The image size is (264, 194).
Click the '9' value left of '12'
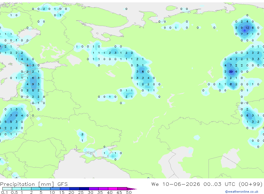242,28
